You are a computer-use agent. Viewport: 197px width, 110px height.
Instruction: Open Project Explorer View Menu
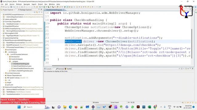42,12
